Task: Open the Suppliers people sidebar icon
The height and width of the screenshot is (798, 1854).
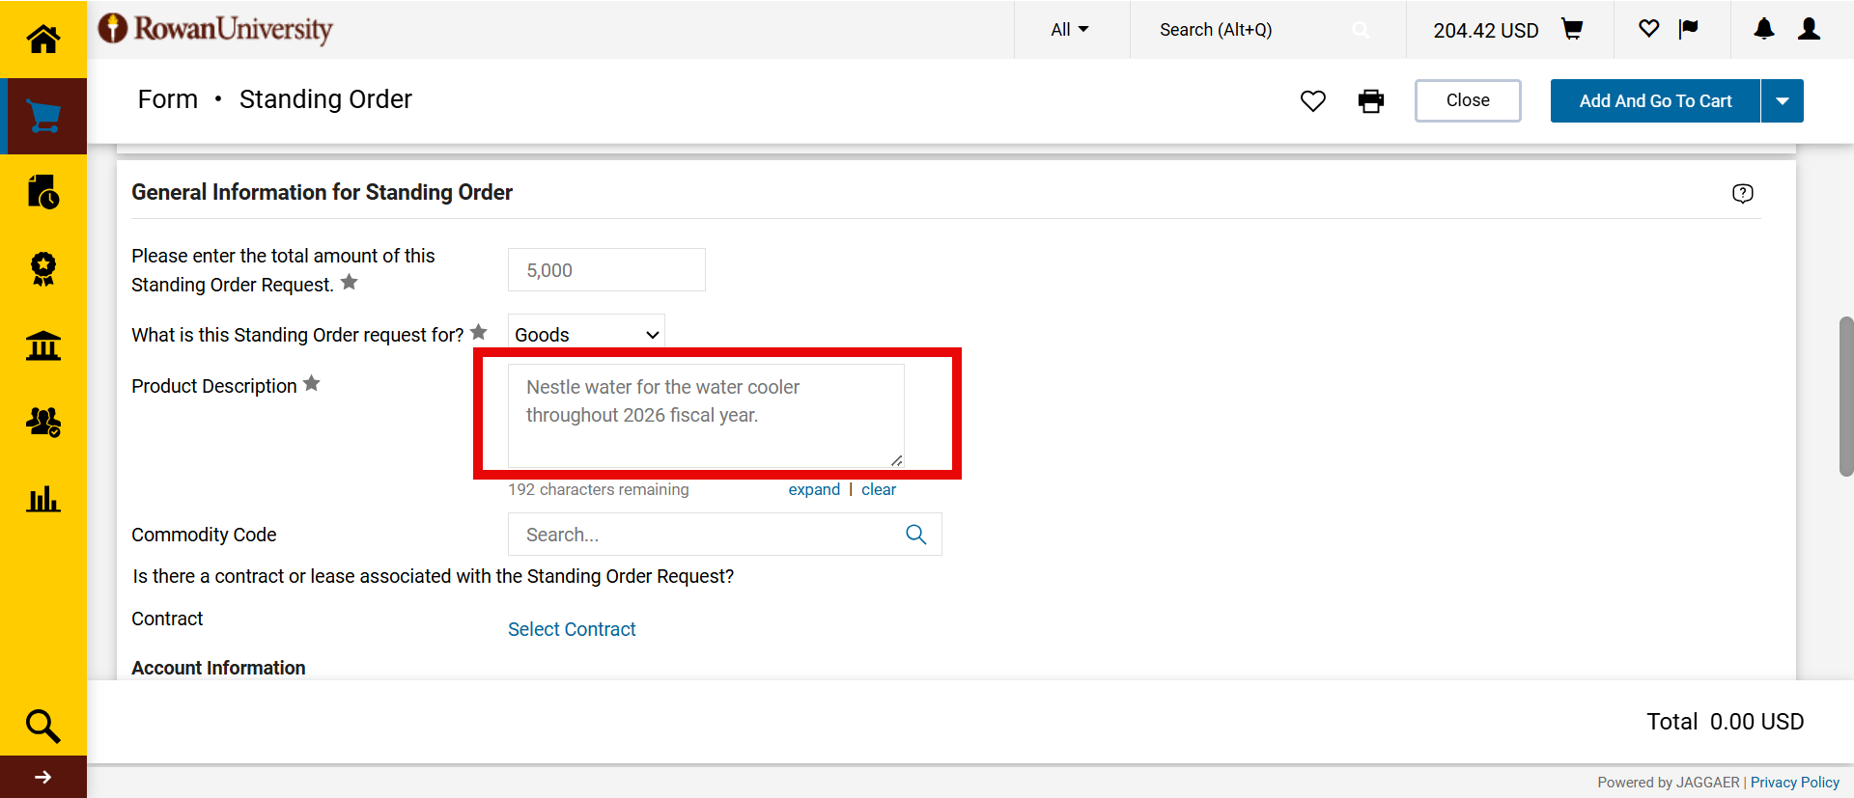Action: coord(42,422)
